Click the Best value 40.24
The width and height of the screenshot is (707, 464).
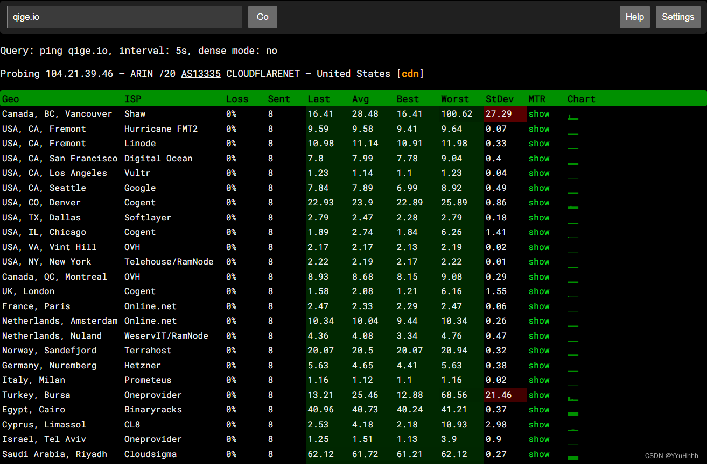pos(410,410)
